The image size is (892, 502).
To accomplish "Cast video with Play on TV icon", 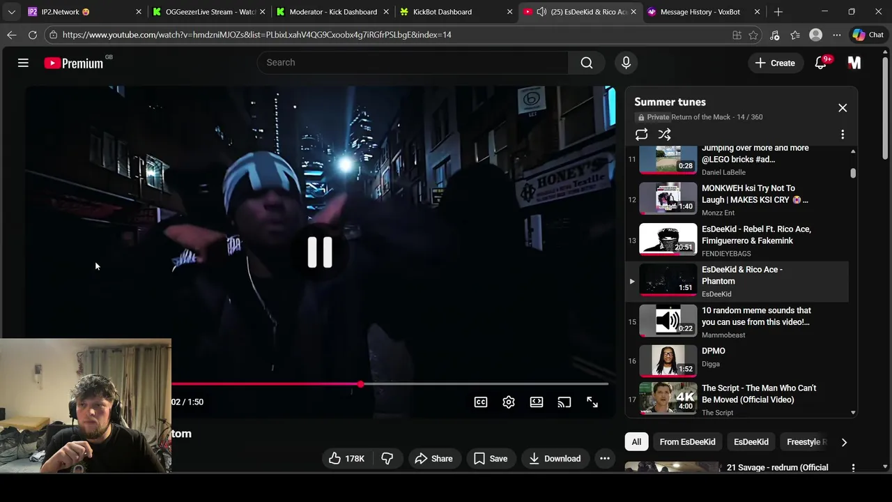I will [x=564, y=402].
